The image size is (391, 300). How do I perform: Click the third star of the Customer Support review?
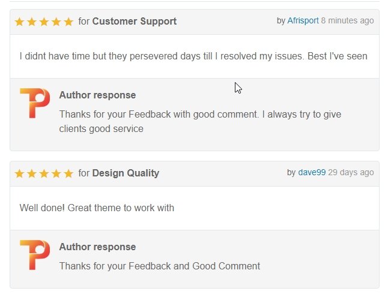pos(44,22)
